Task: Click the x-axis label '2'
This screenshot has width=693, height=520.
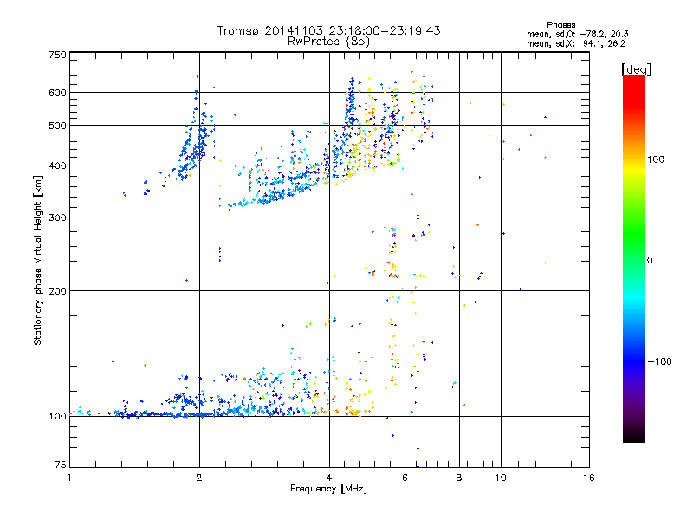Action: [199, 478]
